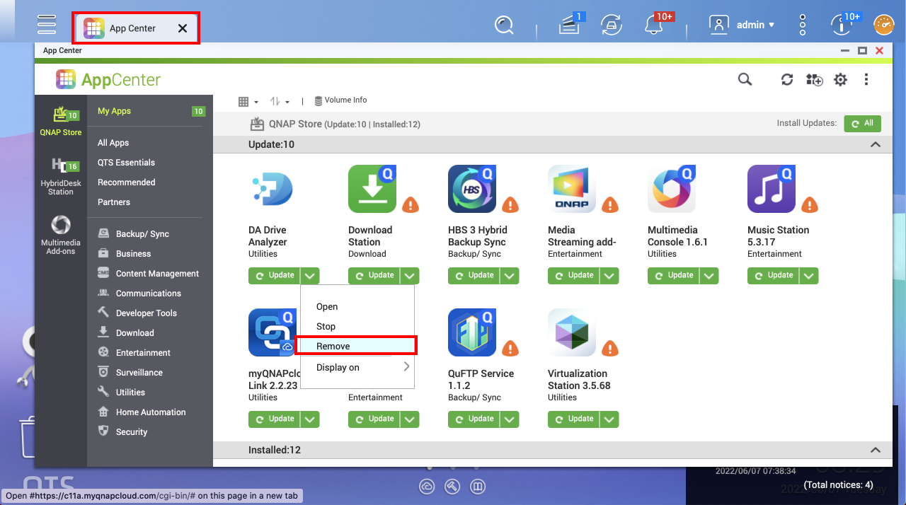Image resolution: width=906 pixels, height=505 pixels.
Task: Click the HBS 3 Hybrid Backup Sync icon
Action: click(x=472, y=190)
